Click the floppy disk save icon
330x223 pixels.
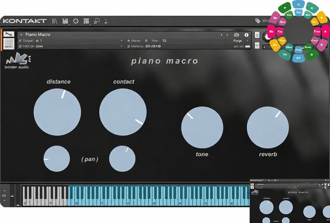66,21
